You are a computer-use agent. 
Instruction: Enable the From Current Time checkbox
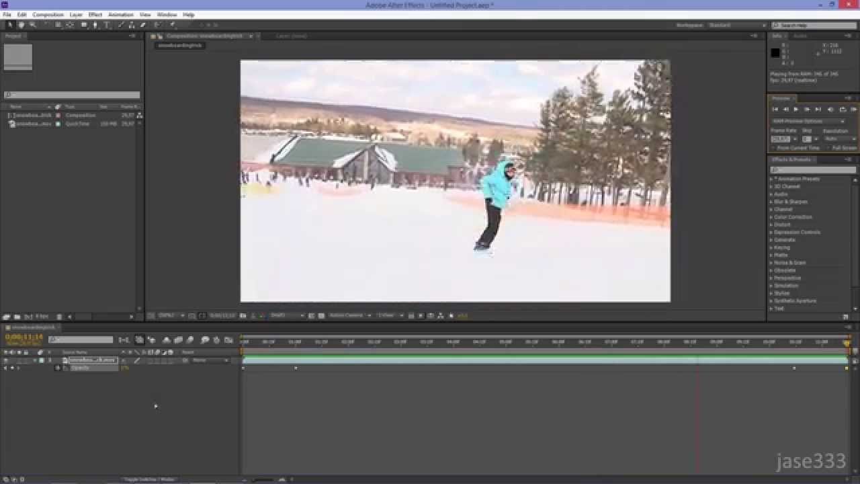pos(773,148)
